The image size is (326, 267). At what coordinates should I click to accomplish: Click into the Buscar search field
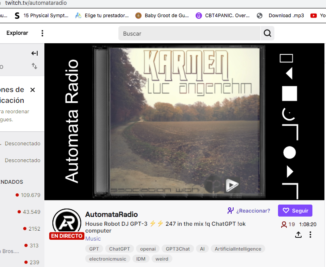tap(190, 34)
